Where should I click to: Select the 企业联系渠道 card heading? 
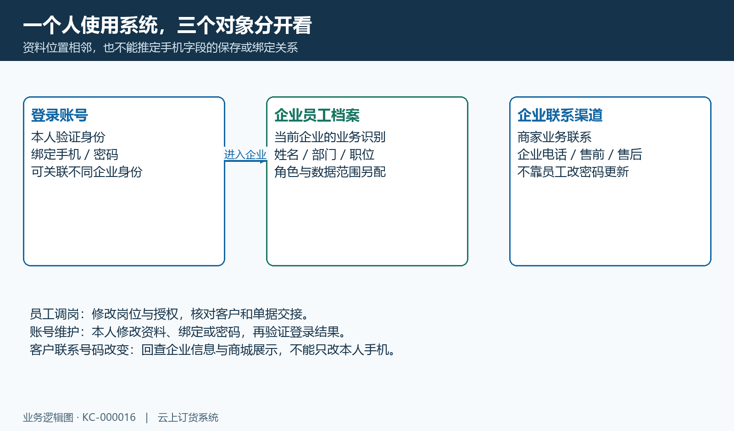pos(560,115)
